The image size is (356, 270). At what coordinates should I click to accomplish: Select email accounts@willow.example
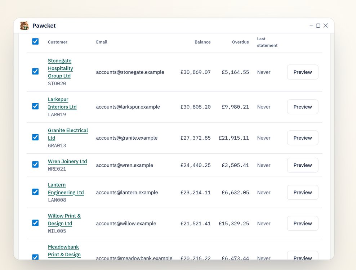coord(126,224)
